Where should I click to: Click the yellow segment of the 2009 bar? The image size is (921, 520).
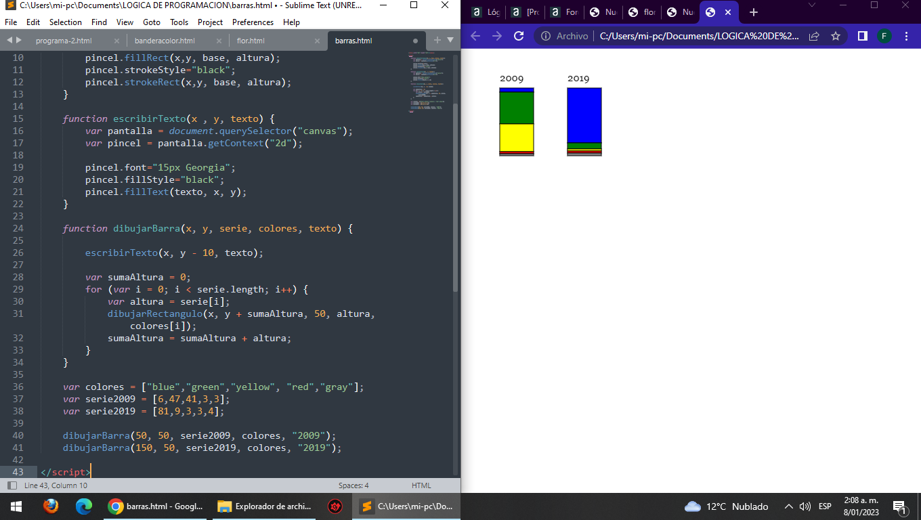point(517,137)
